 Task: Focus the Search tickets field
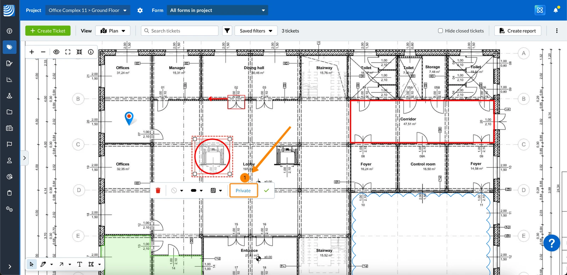[x=180, y=31]
